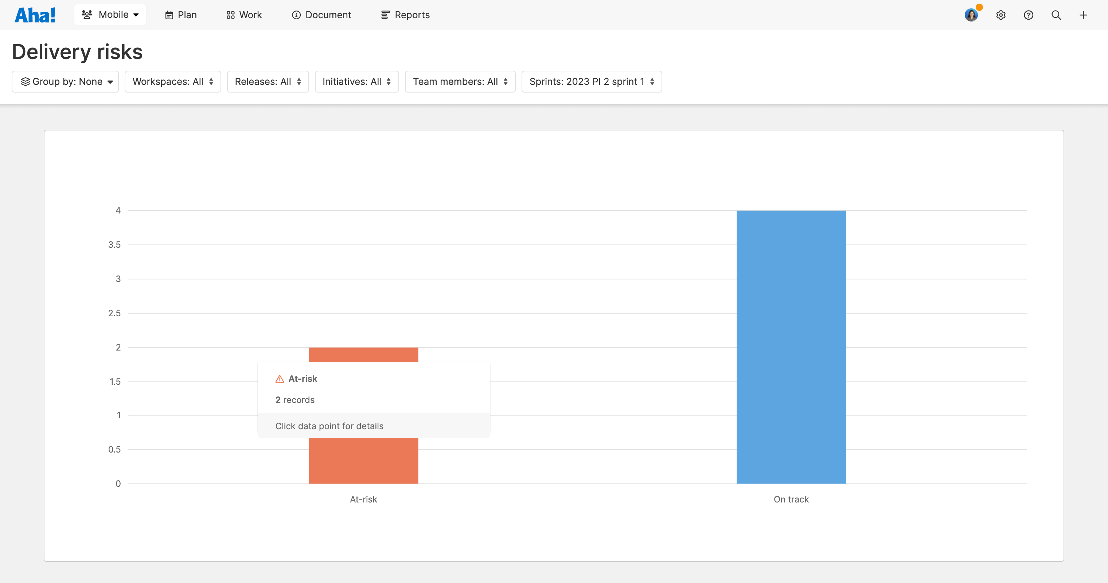Viewport: 1108px width, 583px height.
Task: Click the search magnifier
Action: [1056, 15]
